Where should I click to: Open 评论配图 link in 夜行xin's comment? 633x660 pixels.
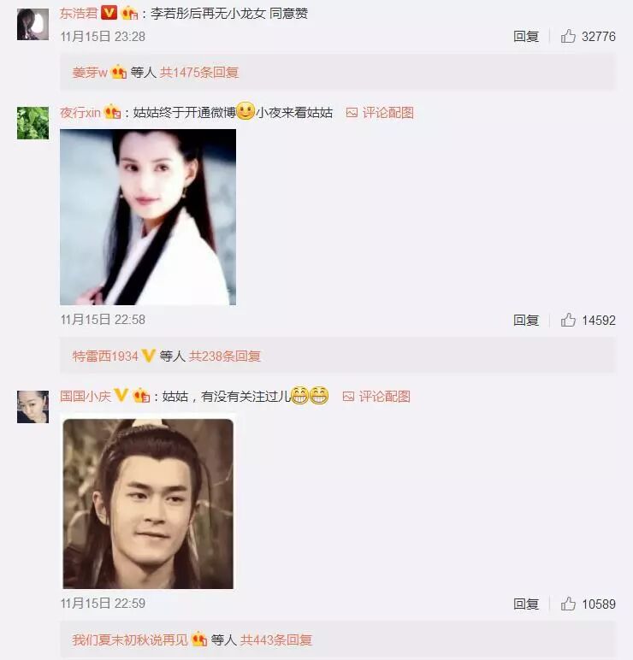pyautogui.click(x=380, y=112)
